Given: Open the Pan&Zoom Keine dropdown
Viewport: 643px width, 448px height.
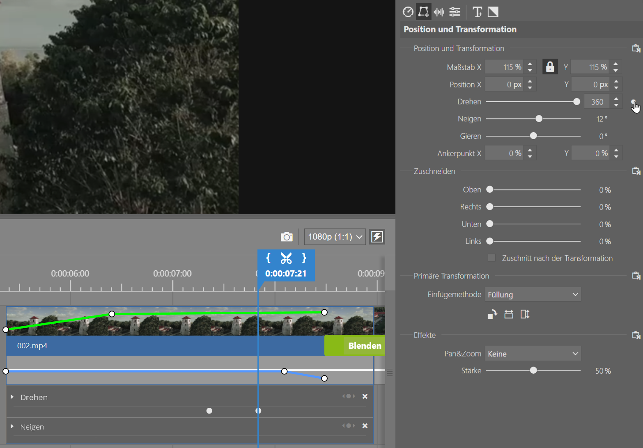Looking at the screenshot, I should click(x=533, y=354).
